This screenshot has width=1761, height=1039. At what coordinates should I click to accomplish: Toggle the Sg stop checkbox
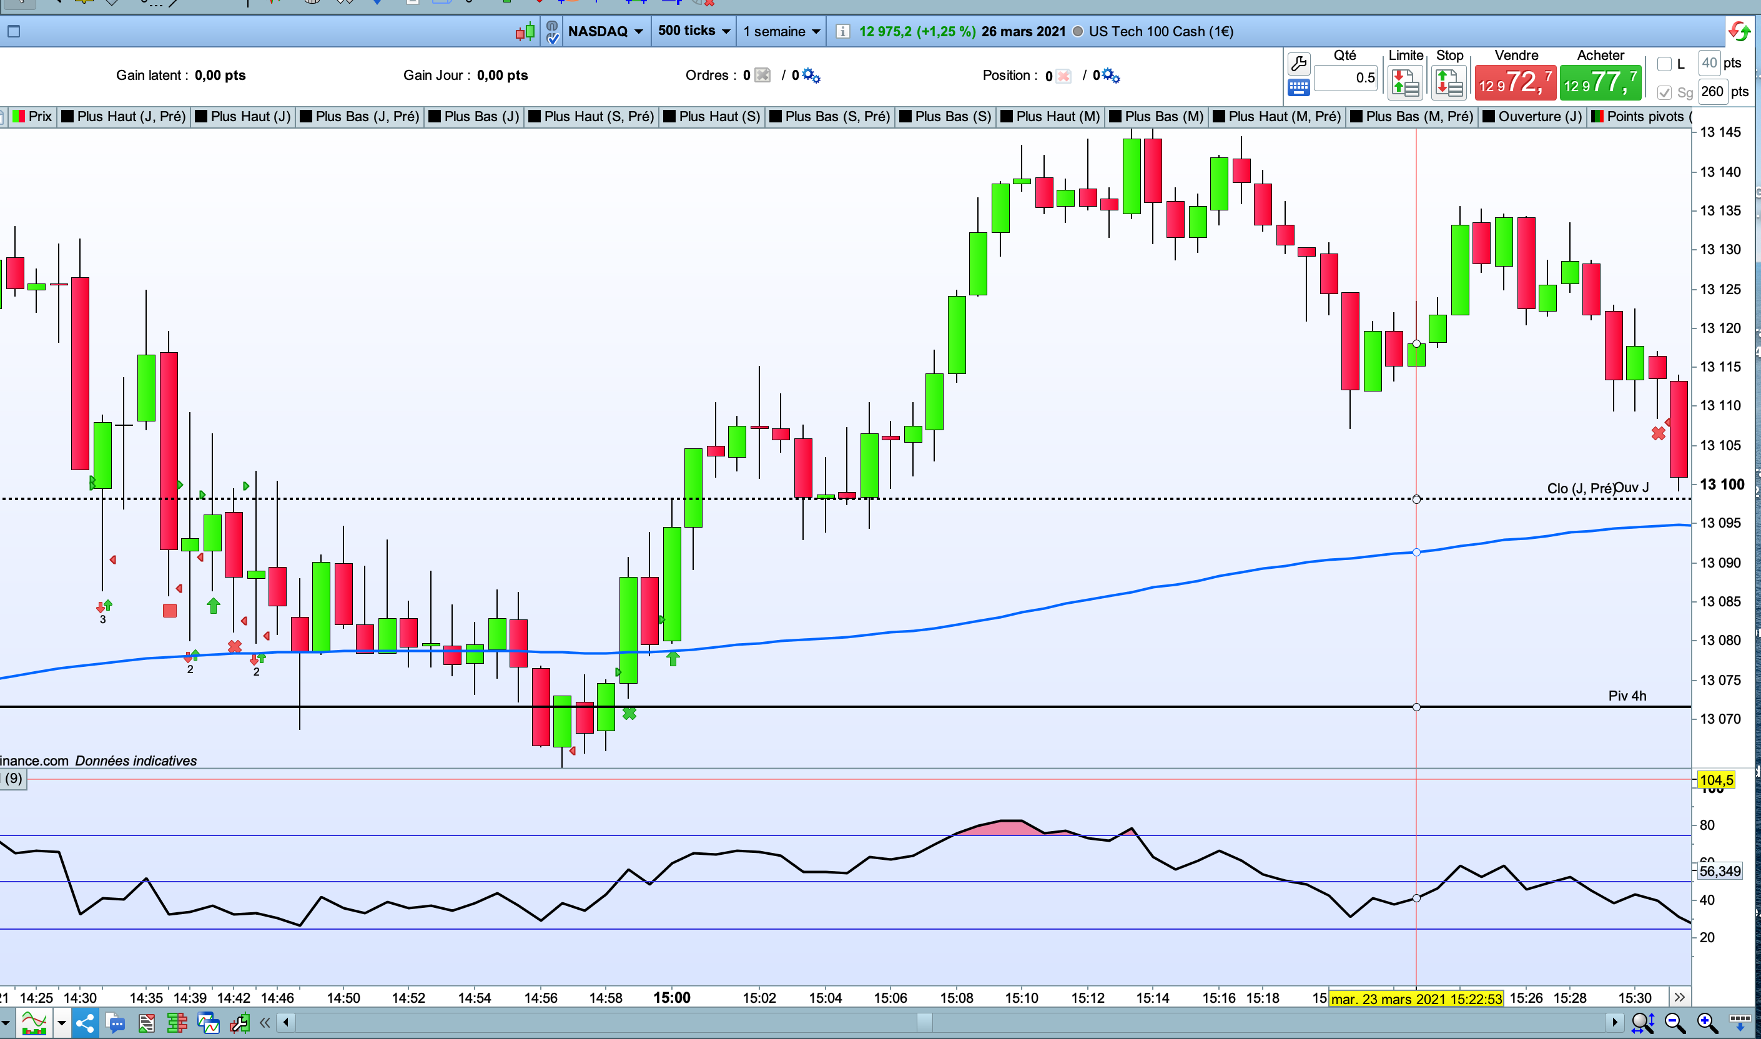coord(1664,92)
